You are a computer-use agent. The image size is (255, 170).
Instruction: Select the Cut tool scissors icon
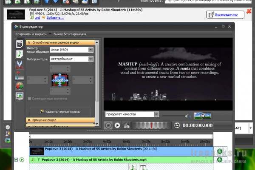point(20,65)
